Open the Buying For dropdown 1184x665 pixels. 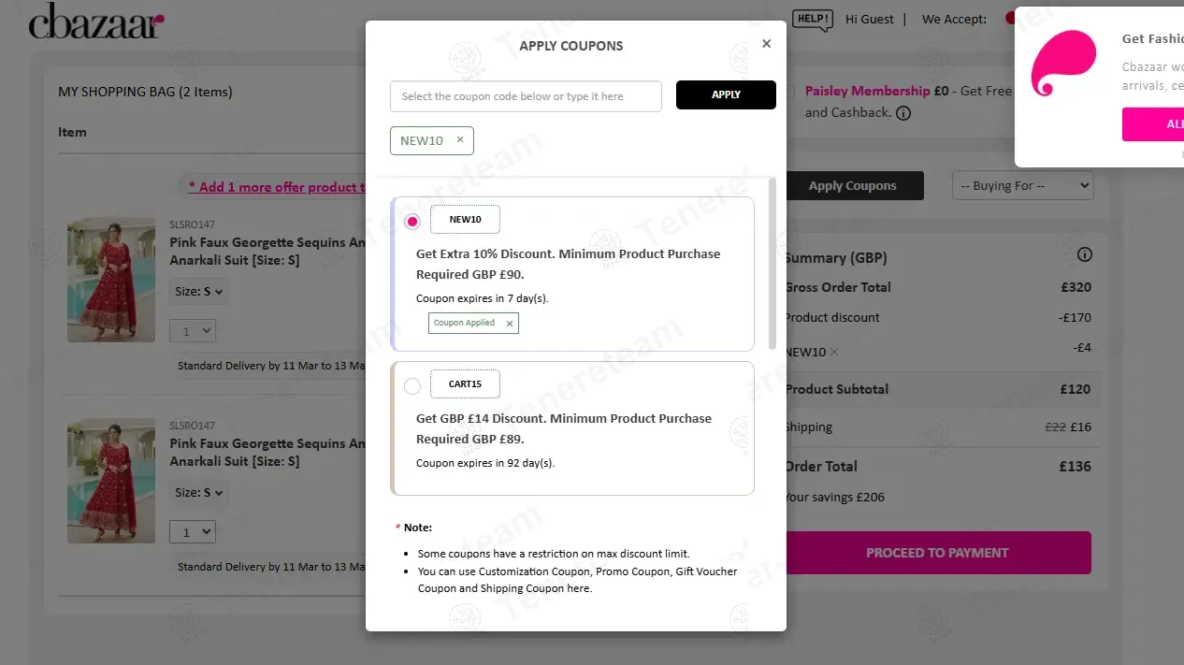click(x=1022, y=186)
